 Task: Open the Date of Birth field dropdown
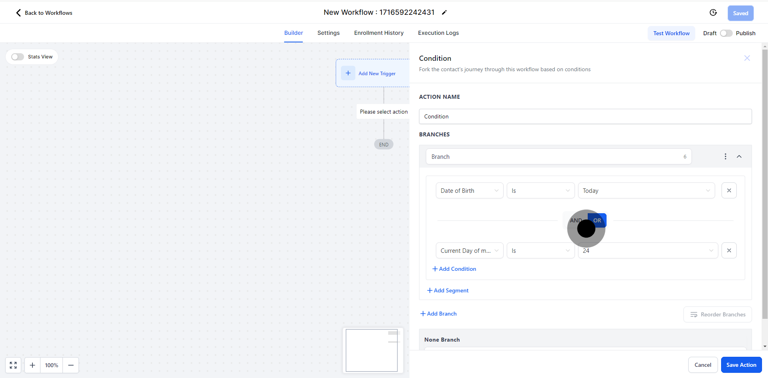pyautogui.click(x=469, y=191)
